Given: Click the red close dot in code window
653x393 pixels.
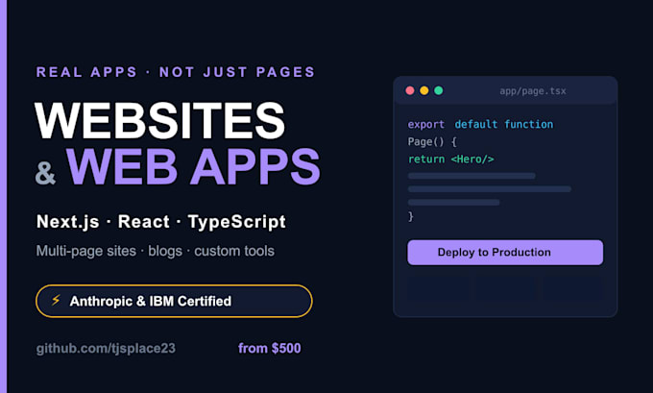Looking at the screenshot, I should tap(410, 90).
